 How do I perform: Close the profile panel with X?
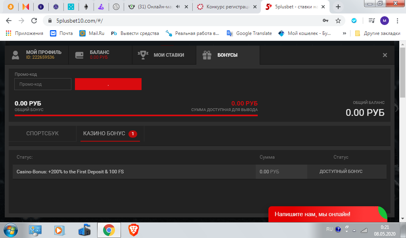click(385, 55)
